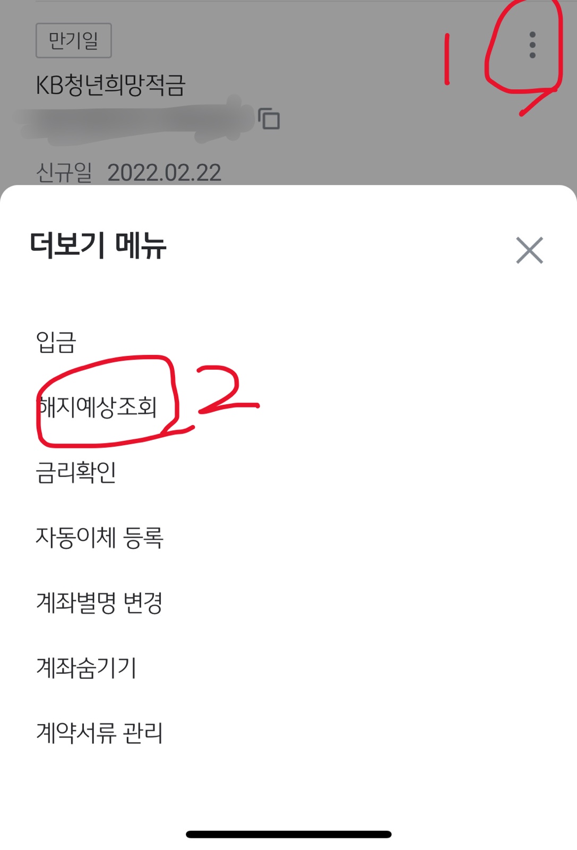Tap the home indicator bar

pyautogui.click(x=289, y=835)
